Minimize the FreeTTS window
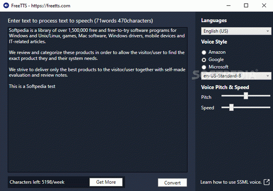Screen dimensions: 273x191 [x=228, y=5]
